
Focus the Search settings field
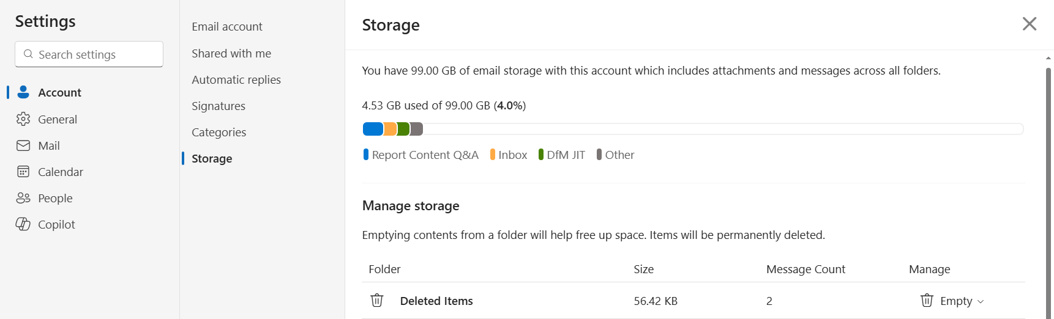coord(89,54)
